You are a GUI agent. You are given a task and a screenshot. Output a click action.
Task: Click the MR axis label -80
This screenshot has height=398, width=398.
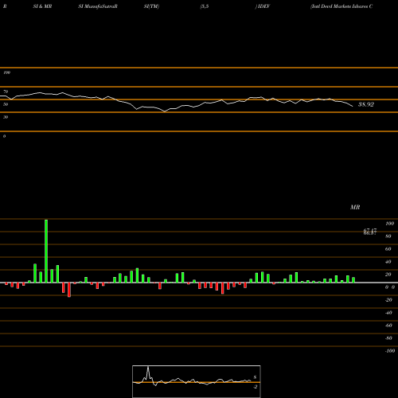pos(388,338)
